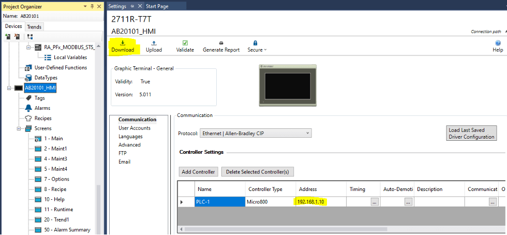This screenshot has width=507, height=235.
Task: Select Communication settings category
Action: (x=138, y=120)
